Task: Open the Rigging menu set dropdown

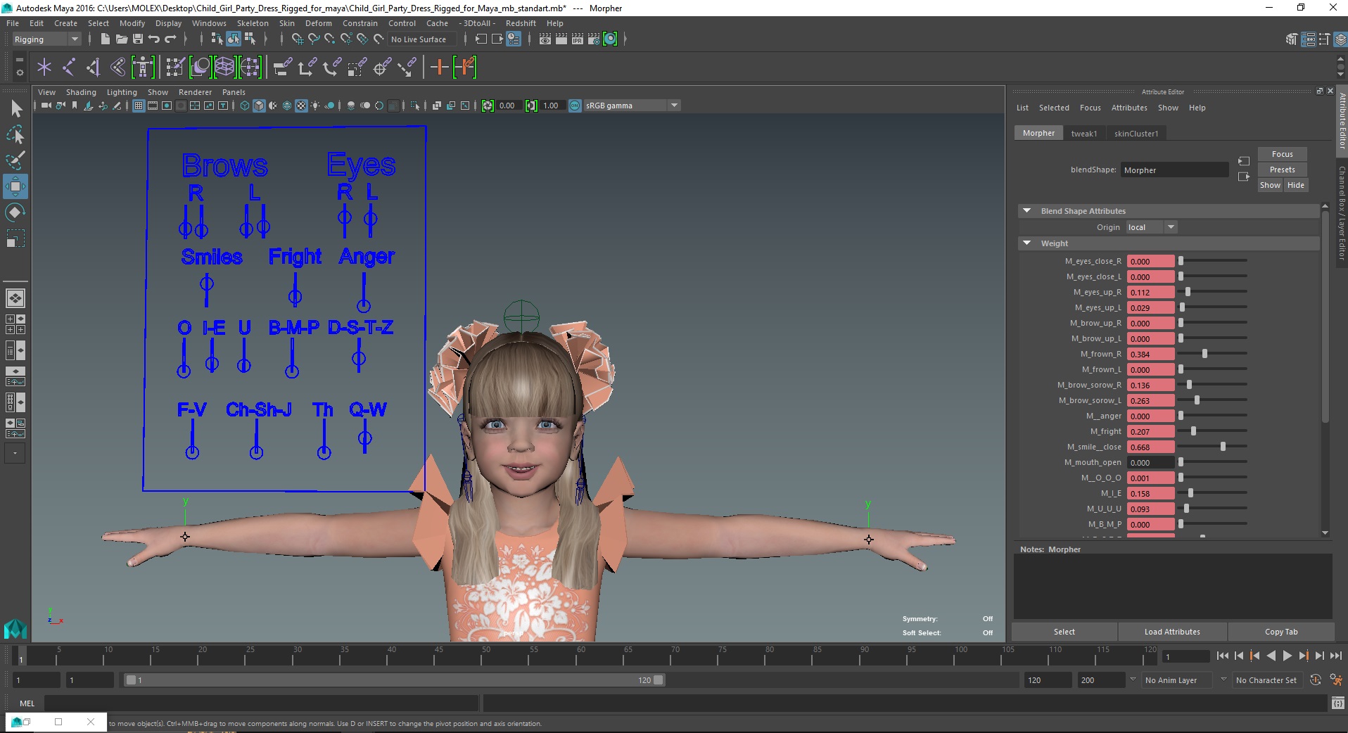Action: pos(46,39)
